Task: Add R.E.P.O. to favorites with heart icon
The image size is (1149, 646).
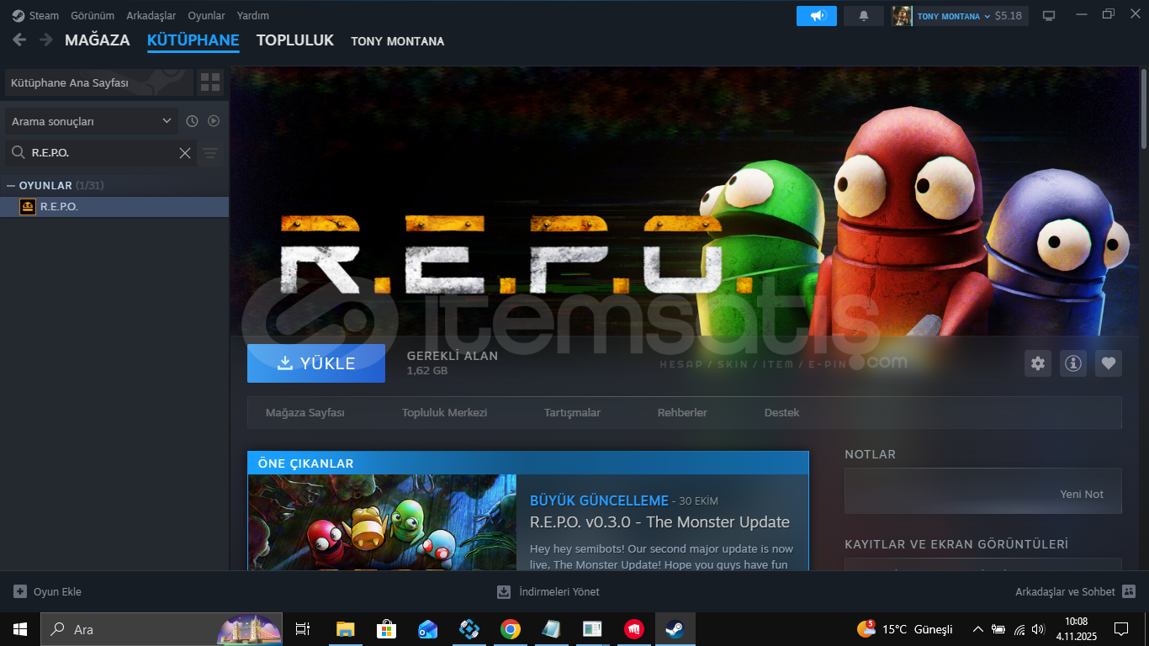Action: click(1108, 363)
